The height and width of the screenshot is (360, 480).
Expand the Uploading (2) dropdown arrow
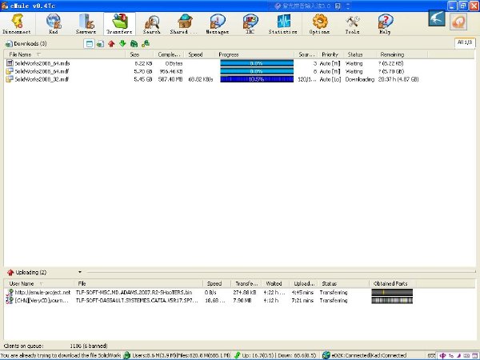[x=80, y=272]
